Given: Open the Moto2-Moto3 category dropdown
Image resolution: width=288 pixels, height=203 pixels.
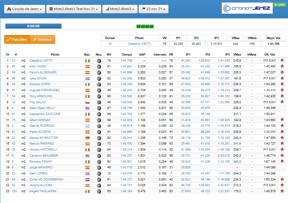Looking at the screenshot, I should (120, 9).
